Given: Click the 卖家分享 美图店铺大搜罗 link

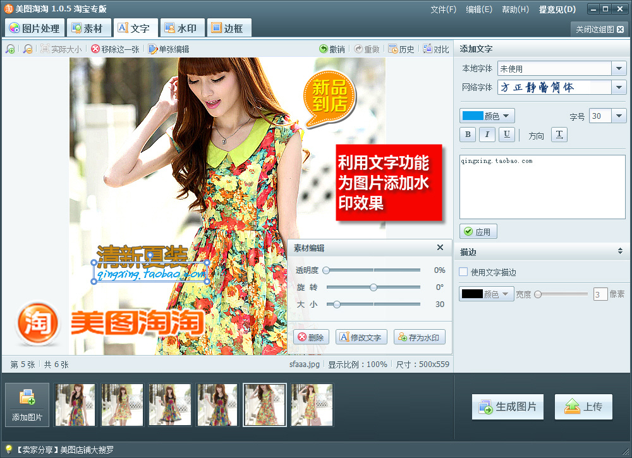Looking at the screenshot, I should pos(66,450).
